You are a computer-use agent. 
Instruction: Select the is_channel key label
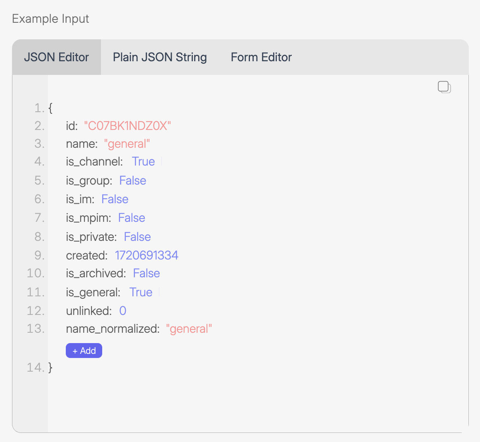coord(94,161)
